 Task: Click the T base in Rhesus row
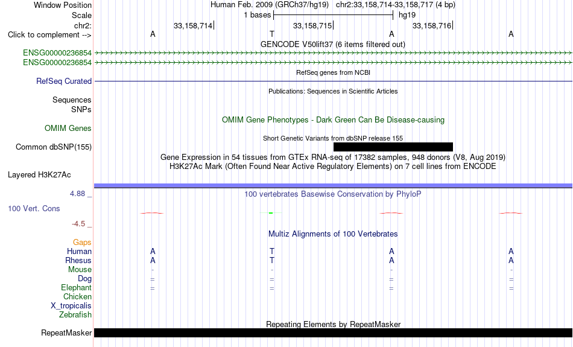(x=272, y=260)
